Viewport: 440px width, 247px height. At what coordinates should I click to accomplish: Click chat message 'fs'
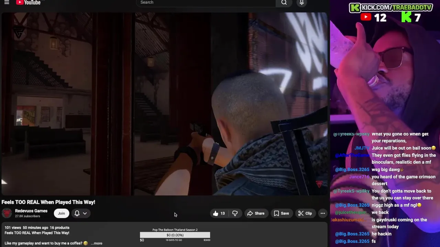(374, 241)
